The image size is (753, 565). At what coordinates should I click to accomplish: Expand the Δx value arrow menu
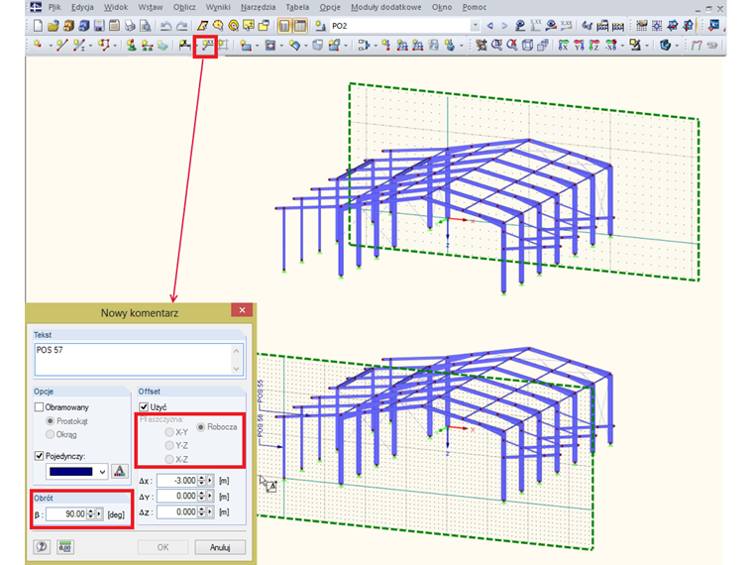tap(210, 481)
